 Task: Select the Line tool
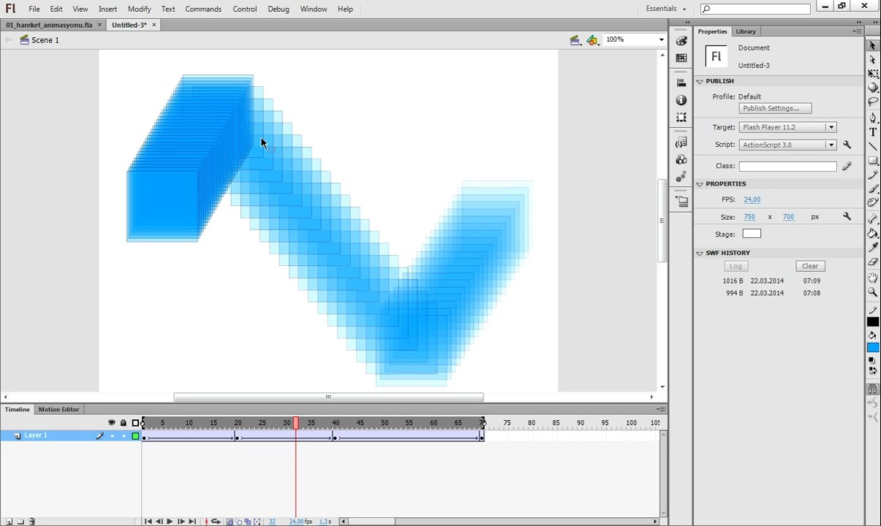(872, 146)
